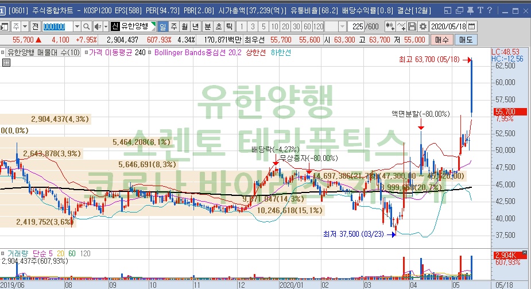The width and height of the screenshot is (531, 289).
Task: Pin the window with pushpin icon
Action: [470, 10]
